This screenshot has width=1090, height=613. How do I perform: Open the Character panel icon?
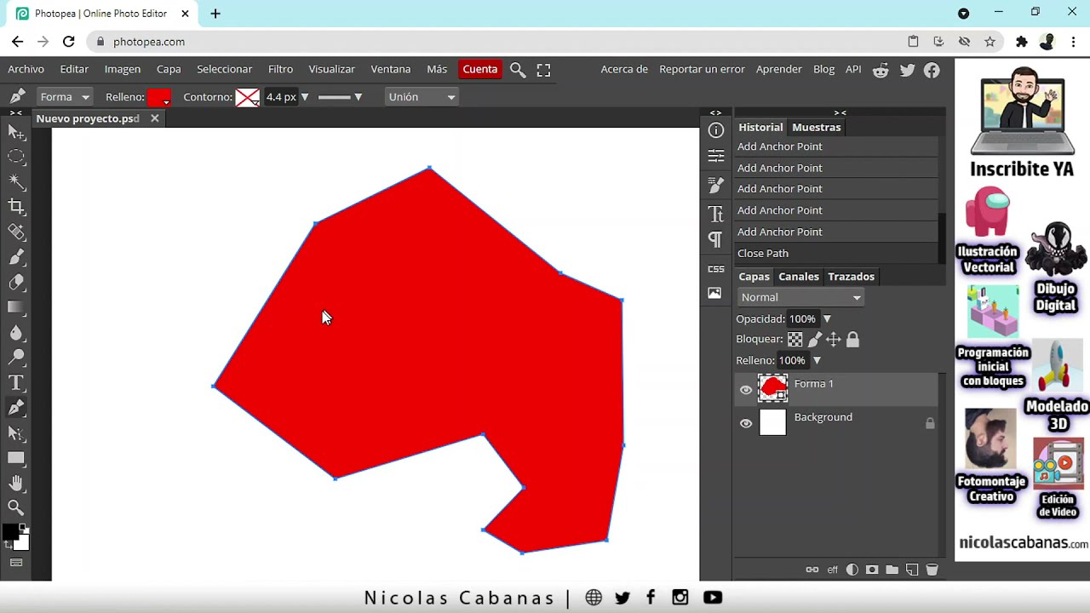coord(716,213)
